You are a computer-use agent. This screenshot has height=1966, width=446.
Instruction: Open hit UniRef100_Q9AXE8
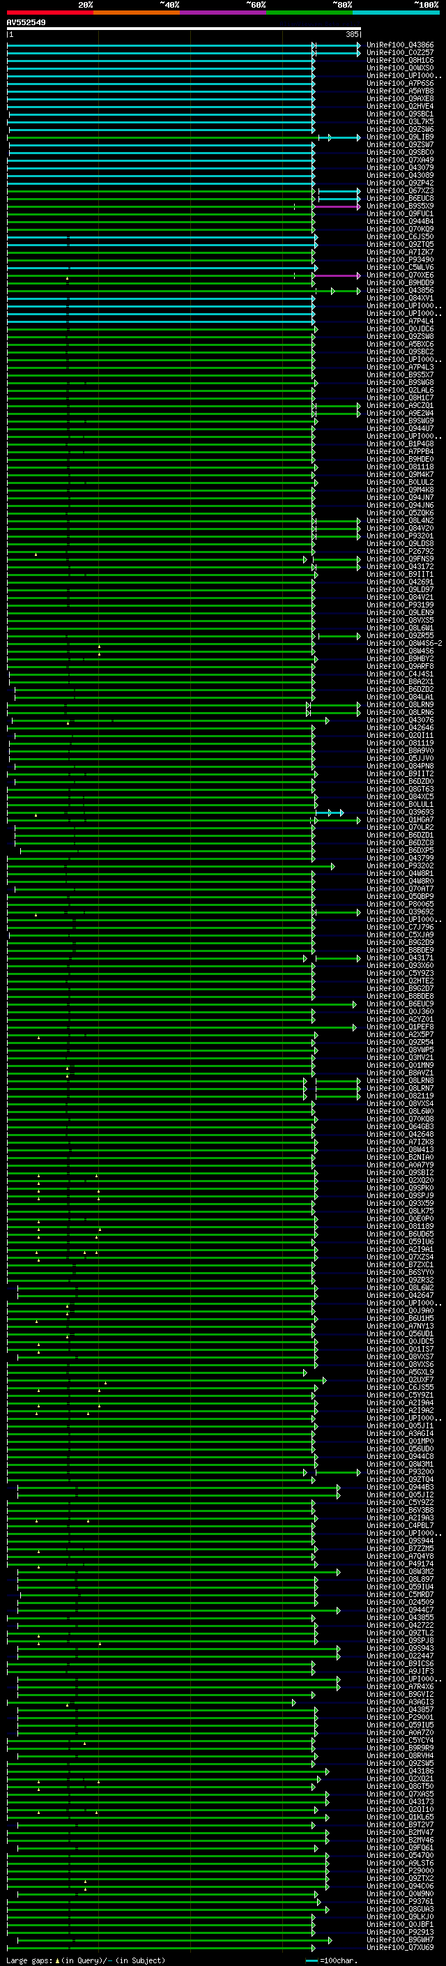400,98
